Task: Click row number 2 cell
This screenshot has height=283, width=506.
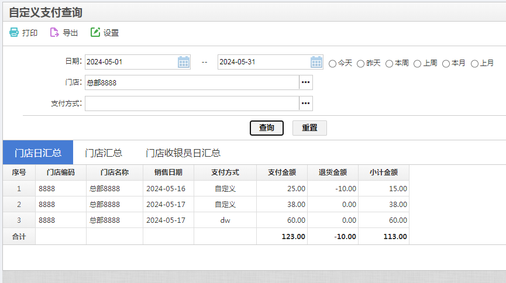Action: [x=19, y=204]
